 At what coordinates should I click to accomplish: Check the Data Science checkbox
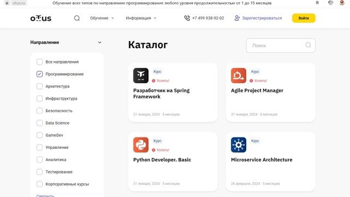point(39,123)
